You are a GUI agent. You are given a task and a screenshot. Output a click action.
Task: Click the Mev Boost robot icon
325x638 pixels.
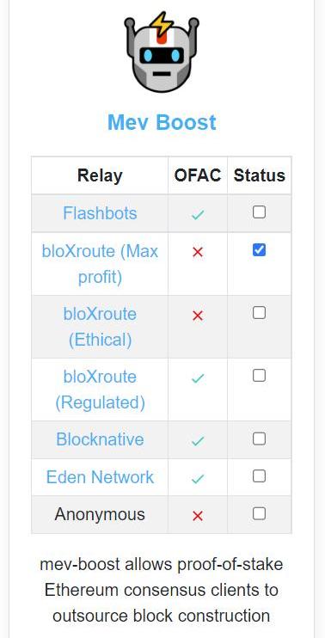[x=162, y=52]
